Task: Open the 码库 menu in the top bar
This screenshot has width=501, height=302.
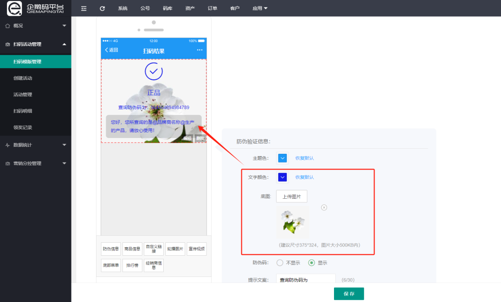Action: click(167, 8)
